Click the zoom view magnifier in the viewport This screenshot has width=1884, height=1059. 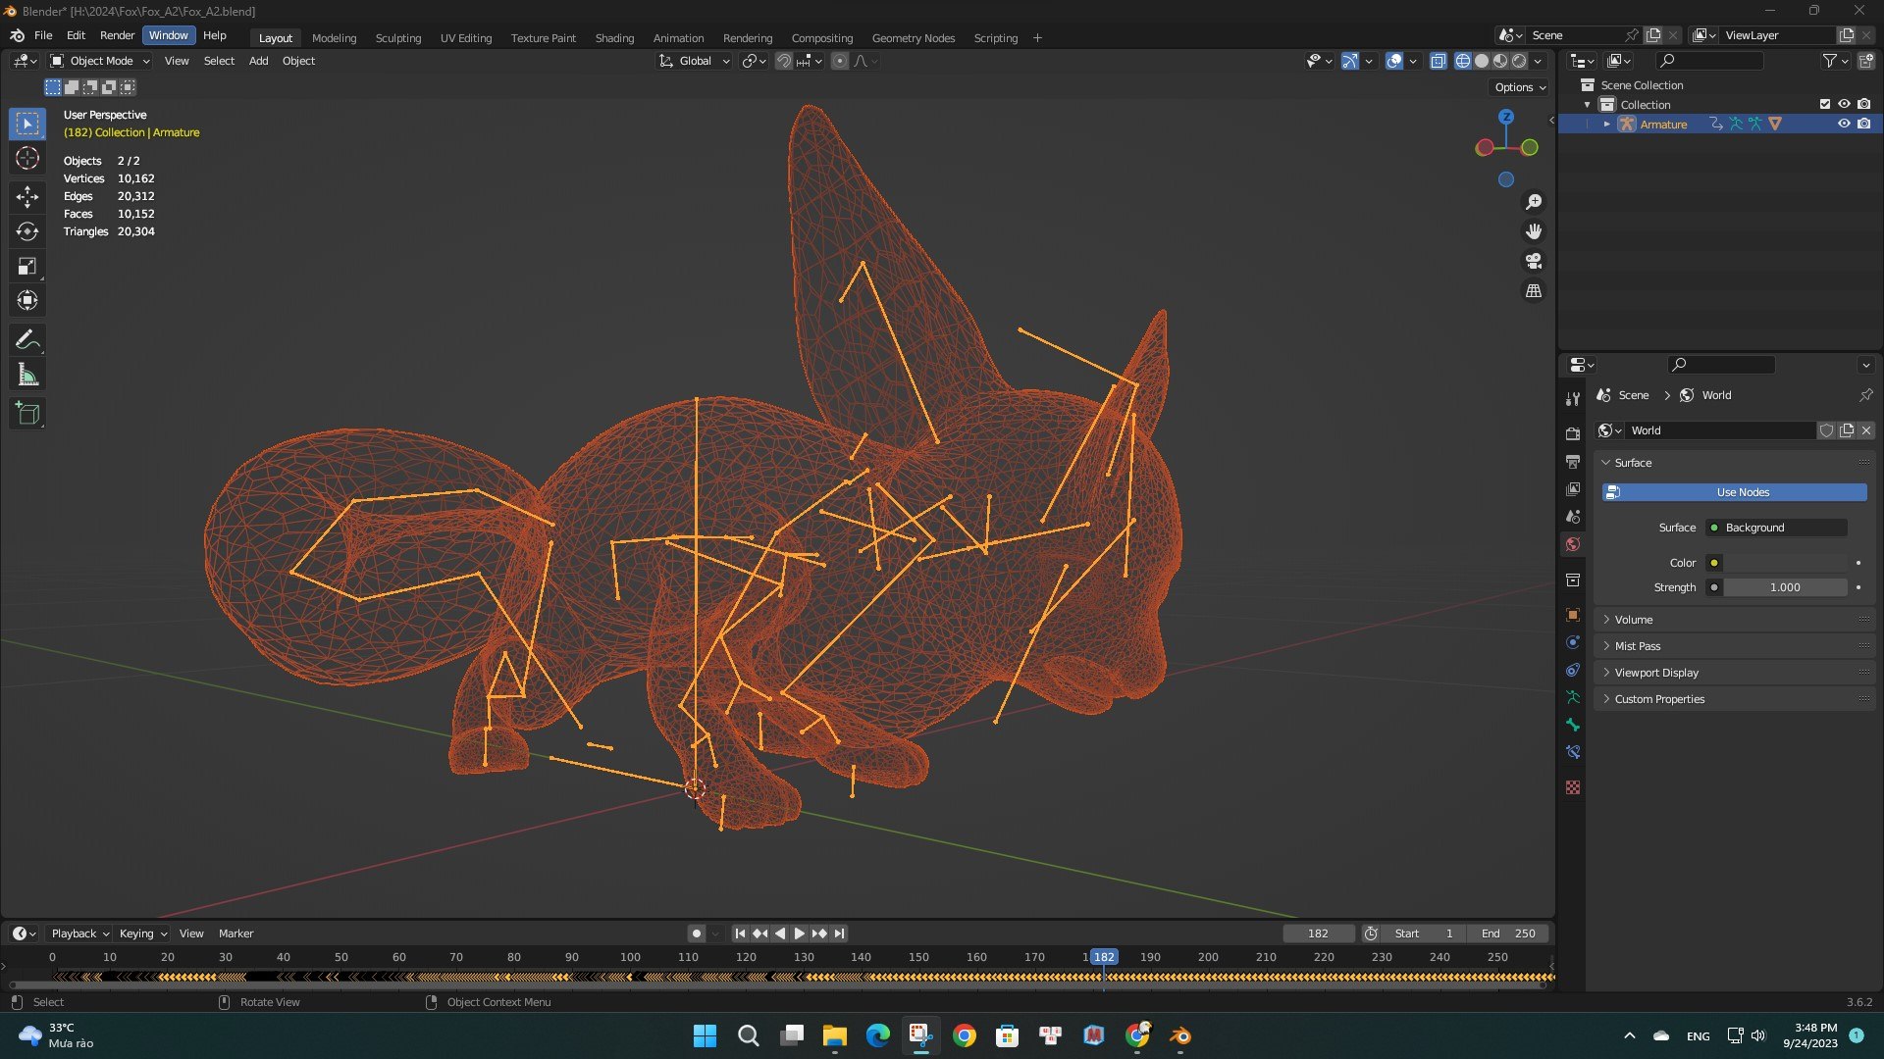coord(1533,202)
